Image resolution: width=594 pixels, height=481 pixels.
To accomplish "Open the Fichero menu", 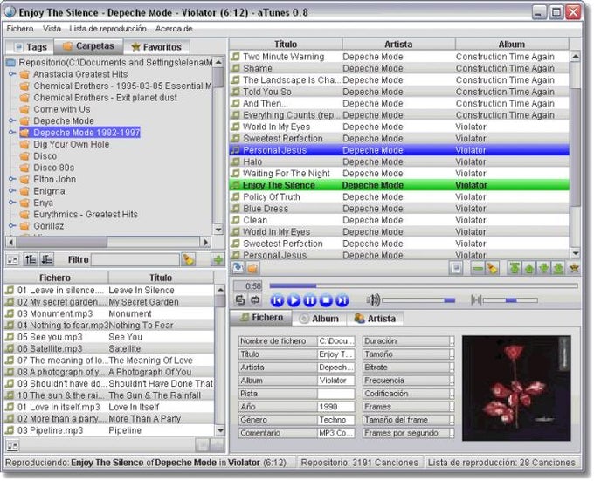I will [20, 29].
